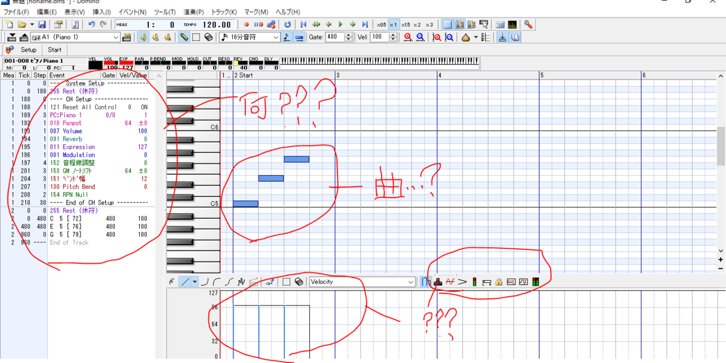Select the pencil draw tool

[184, 37]
